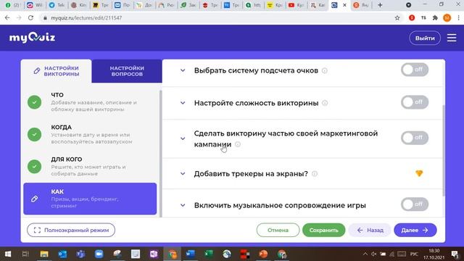Click the right settings panel scrollbar
The width and height of the screenshot is (464, 261).
coord(444,150)
